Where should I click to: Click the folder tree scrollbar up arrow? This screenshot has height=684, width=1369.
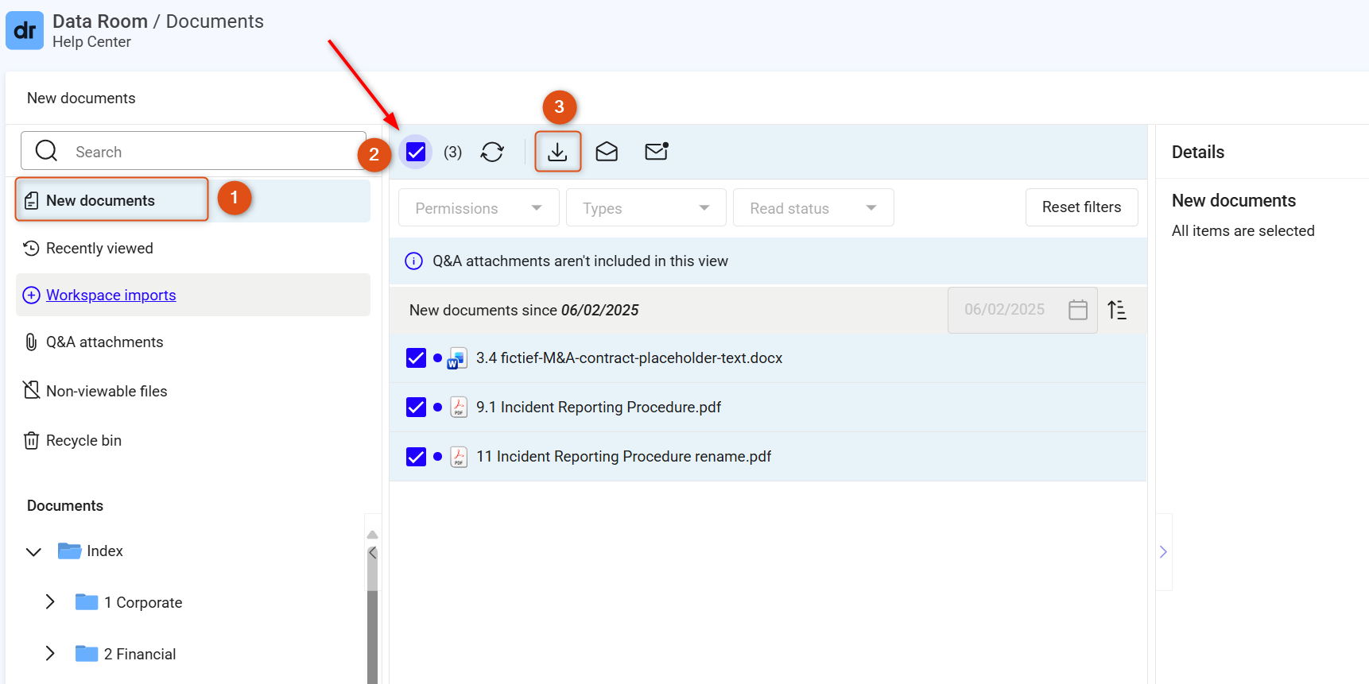[x=372, y=535]
